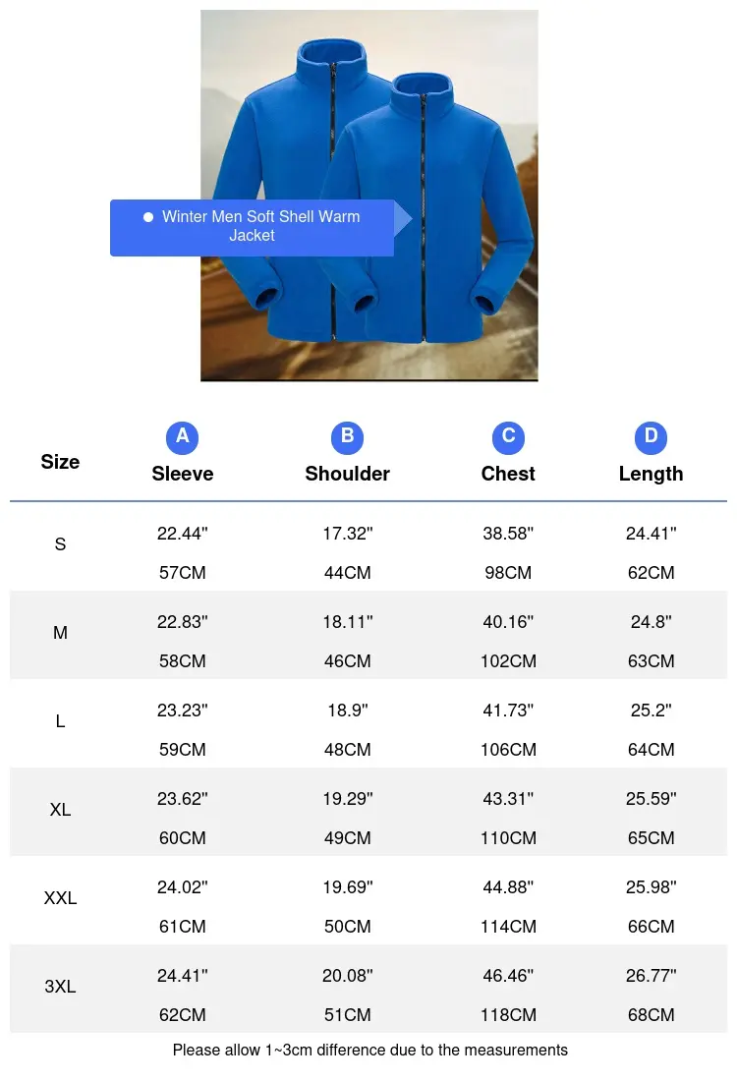Click the circled D length icon
This screenshot has height=1081, width=737.
(651, 436)
